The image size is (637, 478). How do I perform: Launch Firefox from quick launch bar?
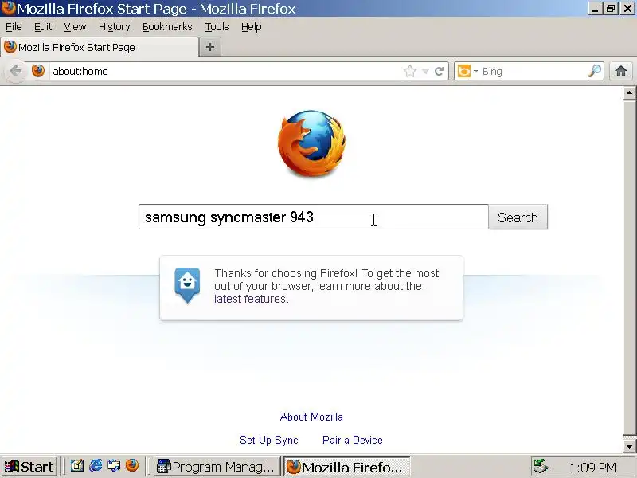132,465
